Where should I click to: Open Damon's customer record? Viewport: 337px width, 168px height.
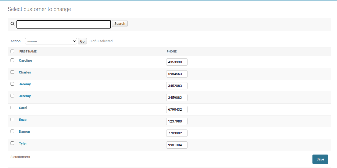[x=25, y=132]
